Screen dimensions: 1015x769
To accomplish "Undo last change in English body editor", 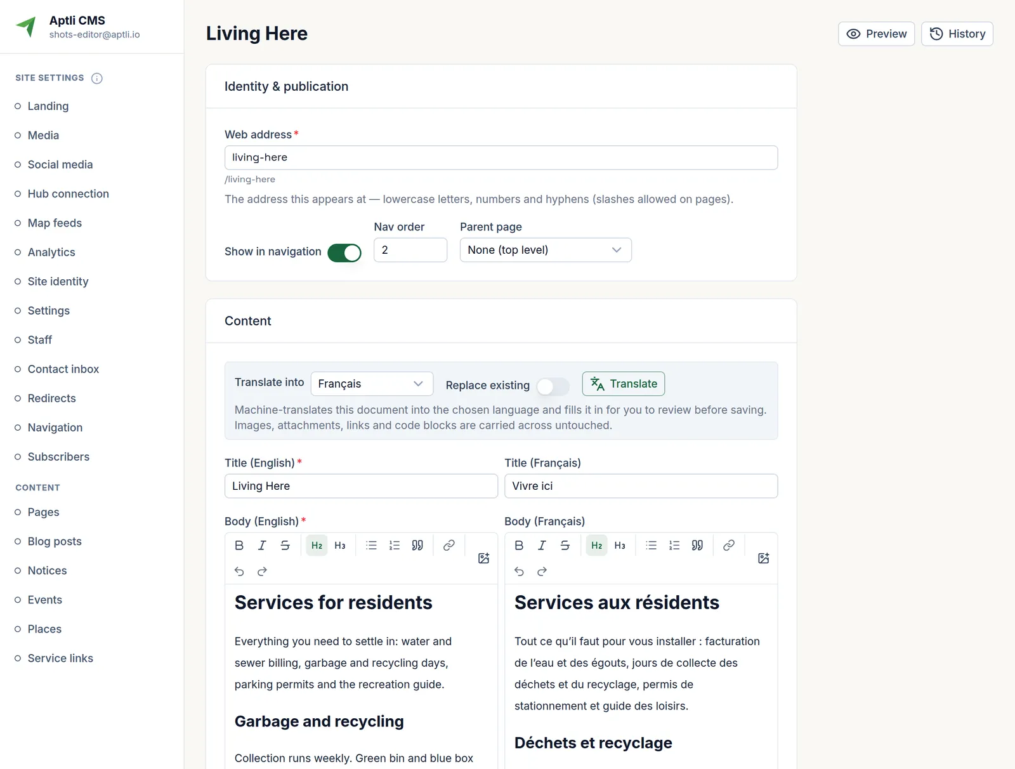I will click(239, 572).
